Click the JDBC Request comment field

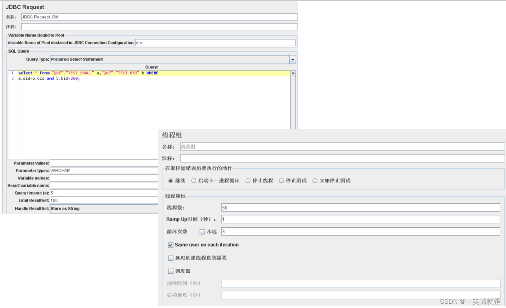tap(159, 27)
